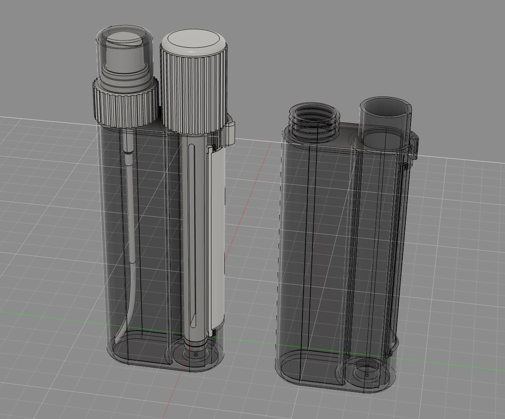Select the threaded neck on right bottle
The image size is (505, 419).
point(314,121)
